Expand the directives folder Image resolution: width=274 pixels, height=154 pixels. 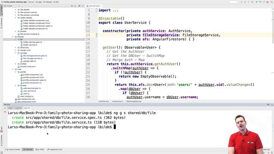tap(15, 47)
